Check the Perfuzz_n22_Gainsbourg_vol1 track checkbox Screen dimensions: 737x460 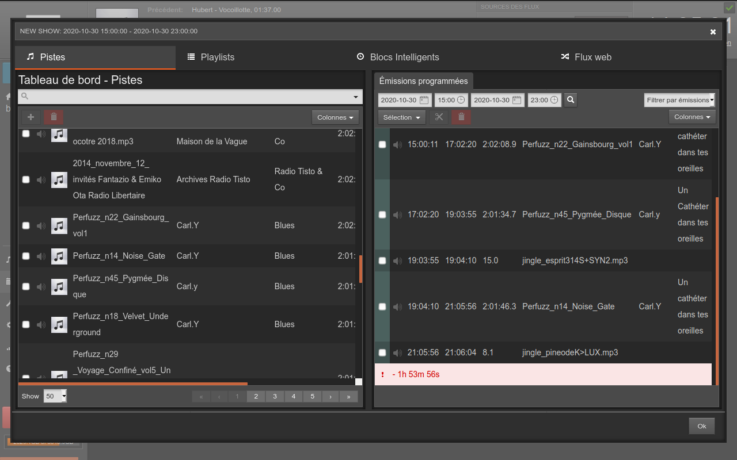pyautogui.click(x=26, y=225)
